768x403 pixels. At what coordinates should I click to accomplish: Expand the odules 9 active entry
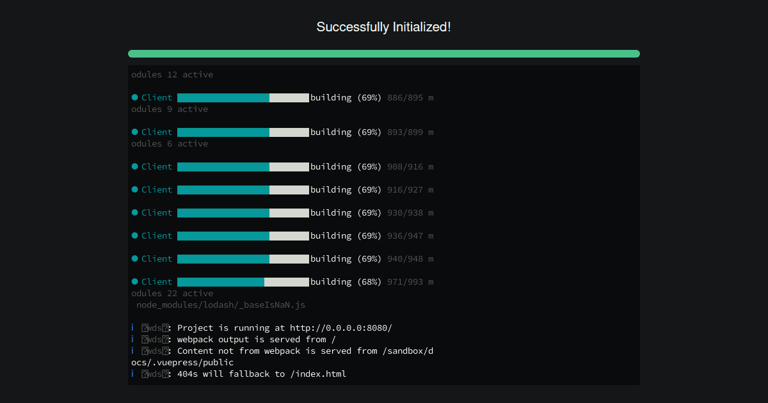pos(169,109)
